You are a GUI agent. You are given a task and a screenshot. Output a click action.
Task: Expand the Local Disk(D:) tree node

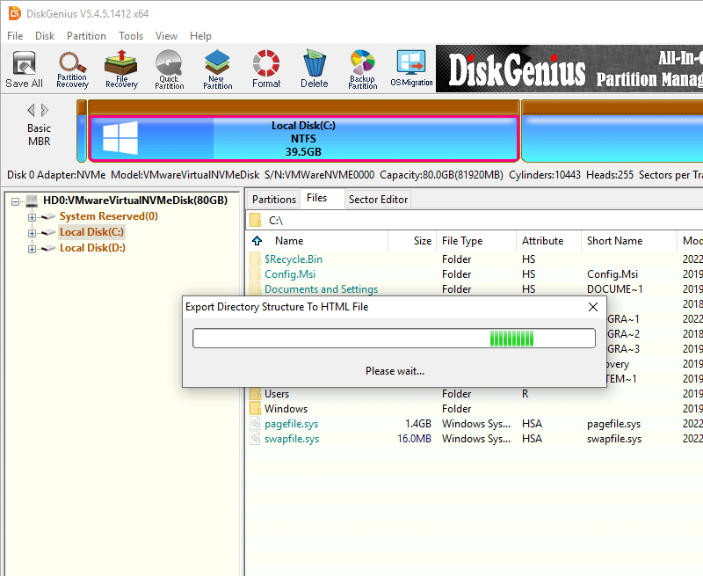coord(32,249)
